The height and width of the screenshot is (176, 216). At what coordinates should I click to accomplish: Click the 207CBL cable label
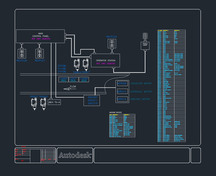pos(62,66)
